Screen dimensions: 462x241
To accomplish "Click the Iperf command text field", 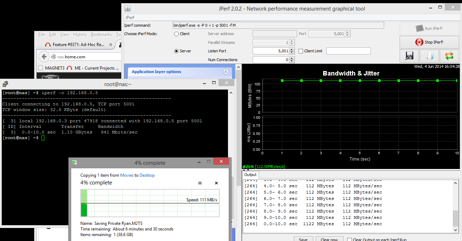I will (x=278, y=25).
